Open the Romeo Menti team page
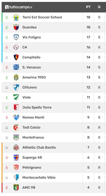The image size is (106, 196). [33, 117]
